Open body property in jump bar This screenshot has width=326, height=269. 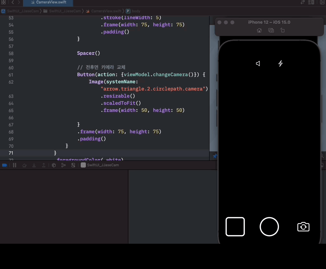(x=133, y=11)
